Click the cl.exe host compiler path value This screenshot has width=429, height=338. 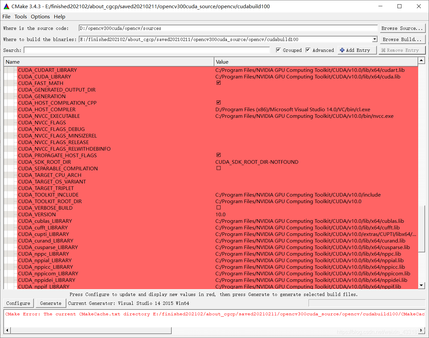tap(293, 109)
